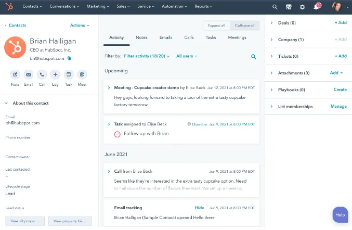This screenshot has width=352, height=230.
Task: Search the activity timeline with magnifier icon
Action: tap(253, 57)
